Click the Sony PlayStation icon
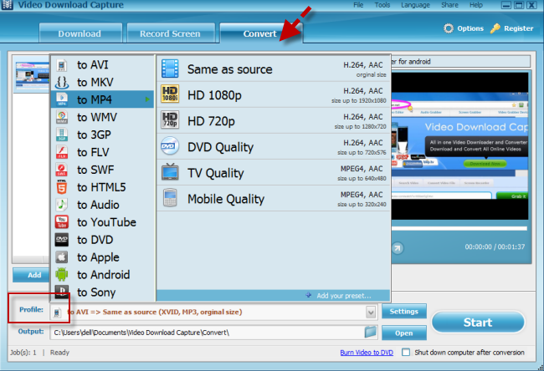This screenshot has width=544, height=371. [62, 292]
